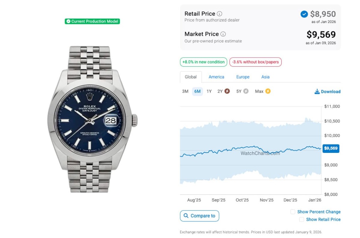Click the +8.0% in new condition badge

pos(203,62)
